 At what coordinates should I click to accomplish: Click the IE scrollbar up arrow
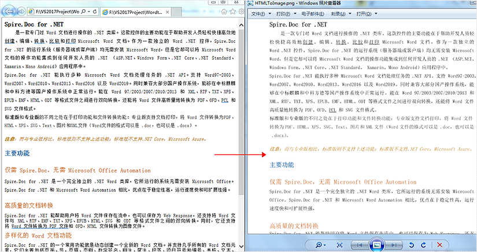(x=241, y=25)
